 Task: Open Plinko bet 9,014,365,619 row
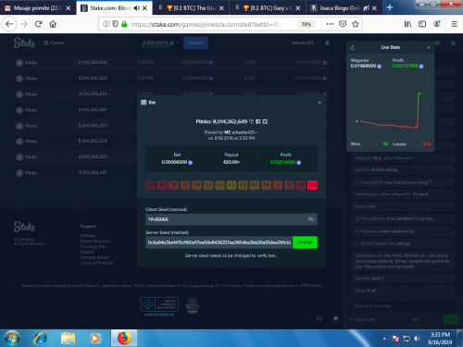(x=170, y=93)
